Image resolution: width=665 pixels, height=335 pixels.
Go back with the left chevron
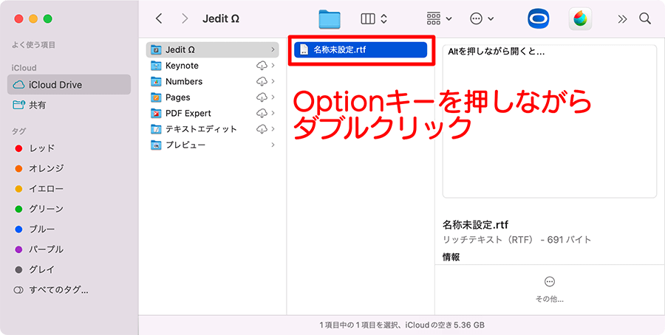pos(159,18)
